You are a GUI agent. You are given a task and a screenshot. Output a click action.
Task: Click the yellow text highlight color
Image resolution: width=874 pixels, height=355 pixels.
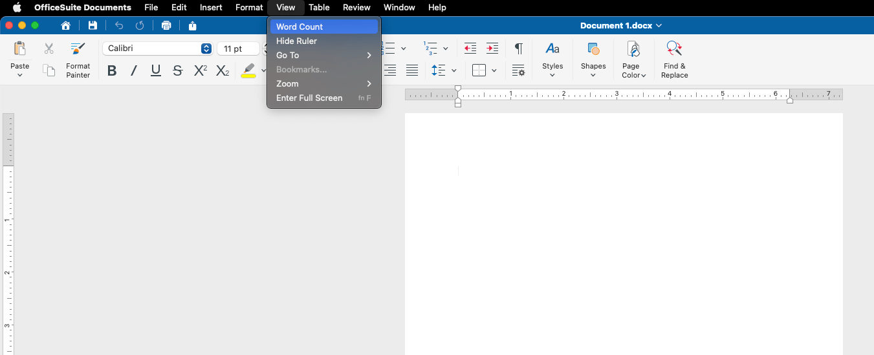tap(248, 71)
